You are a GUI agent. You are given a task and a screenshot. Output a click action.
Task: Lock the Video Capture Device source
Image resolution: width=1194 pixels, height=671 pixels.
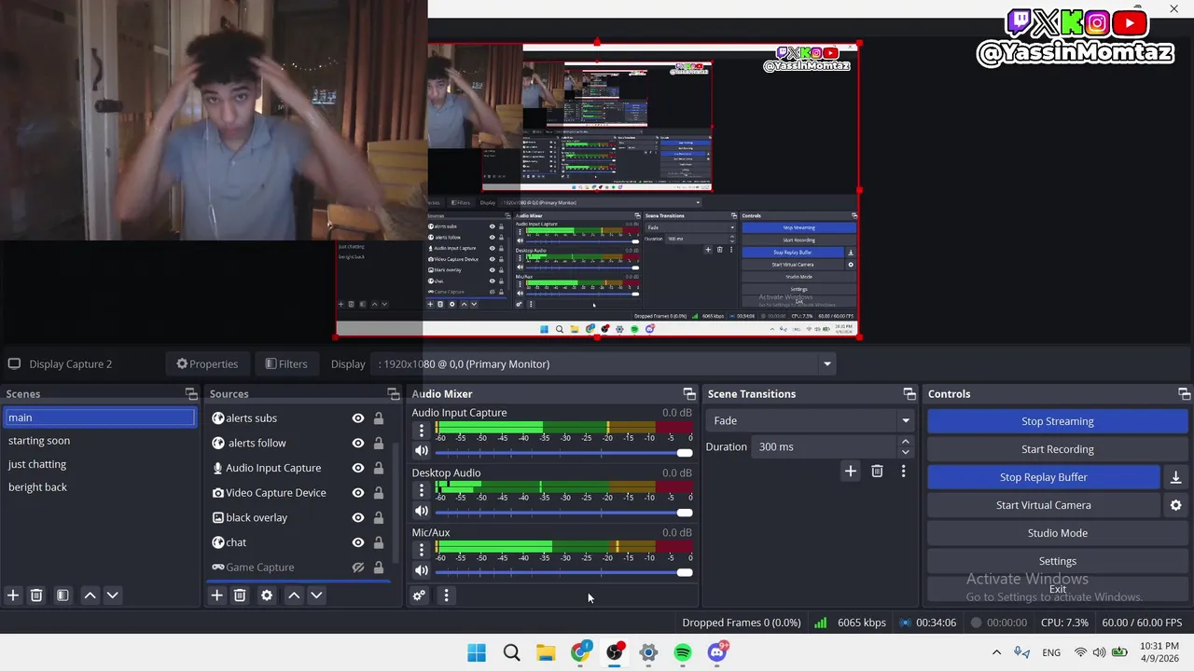coord(379,493)
